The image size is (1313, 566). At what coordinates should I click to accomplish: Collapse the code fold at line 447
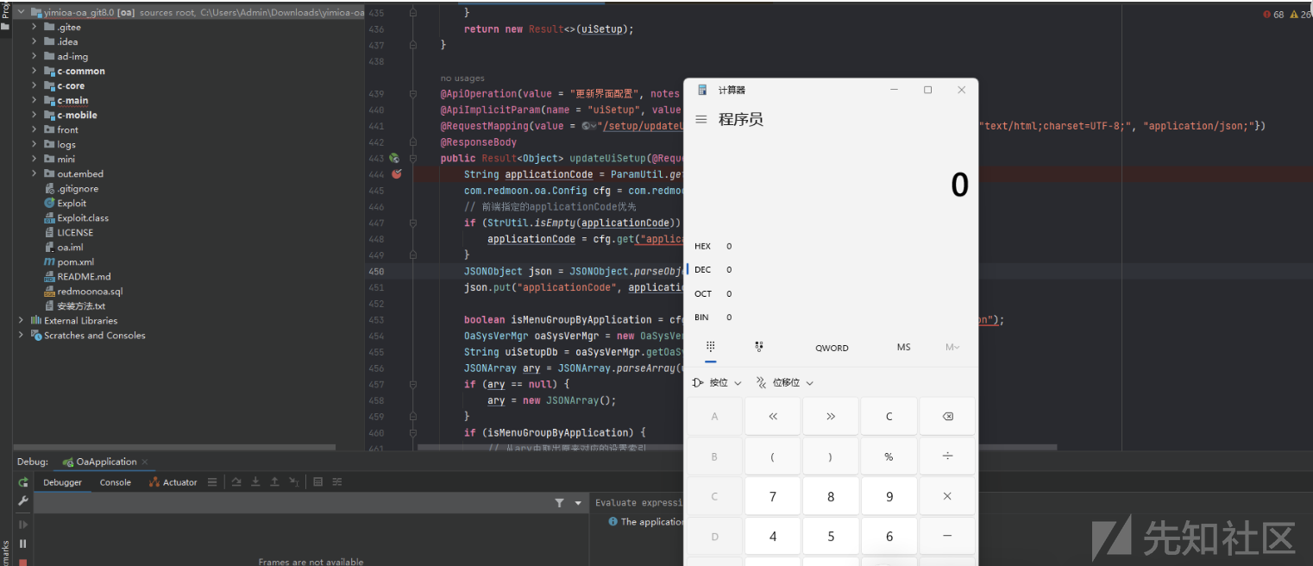(413, 223)
